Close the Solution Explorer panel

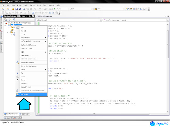point(33,16)
